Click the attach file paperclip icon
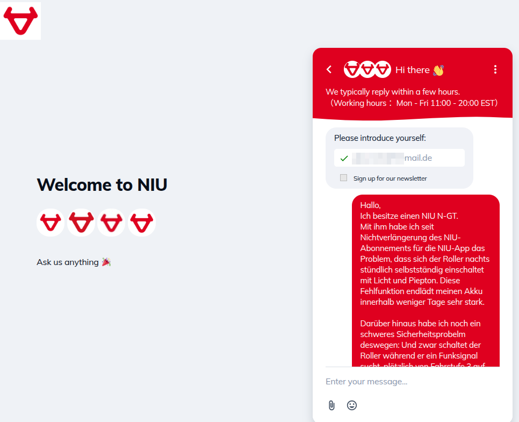 331,405
